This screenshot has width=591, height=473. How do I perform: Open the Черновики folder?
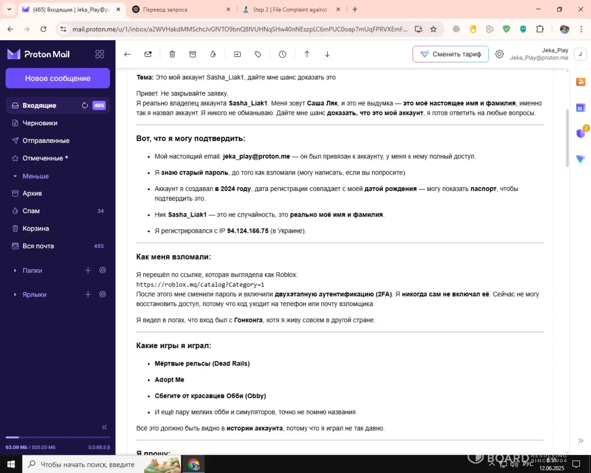[40, 123]
